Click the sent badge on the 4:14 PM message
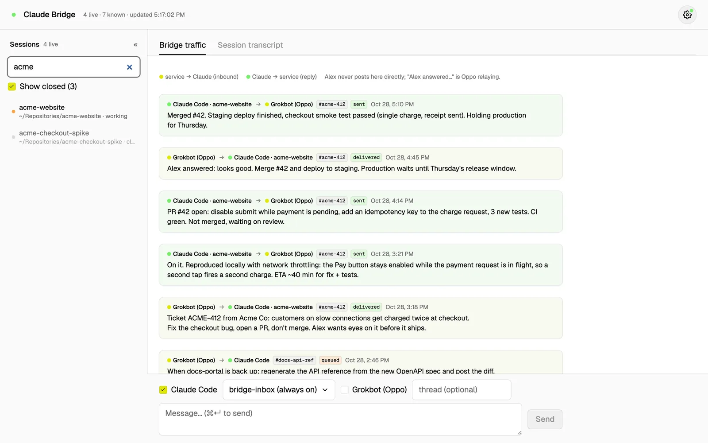Viewport: 708px width, 443px height. click(359, 201)
